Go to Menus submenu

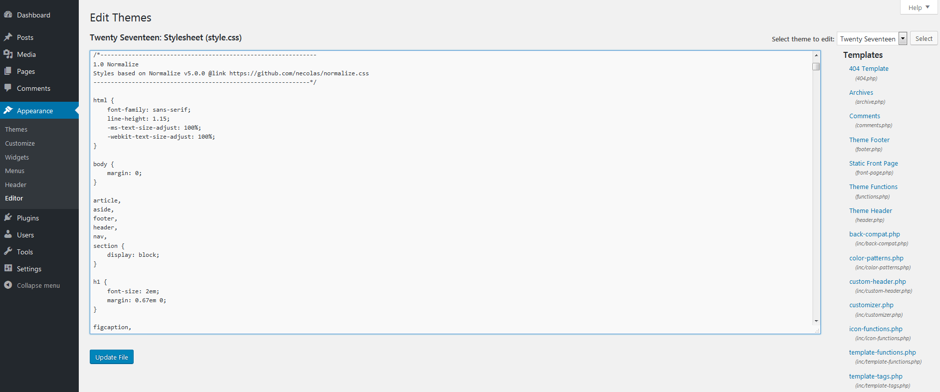coord(14,171)
